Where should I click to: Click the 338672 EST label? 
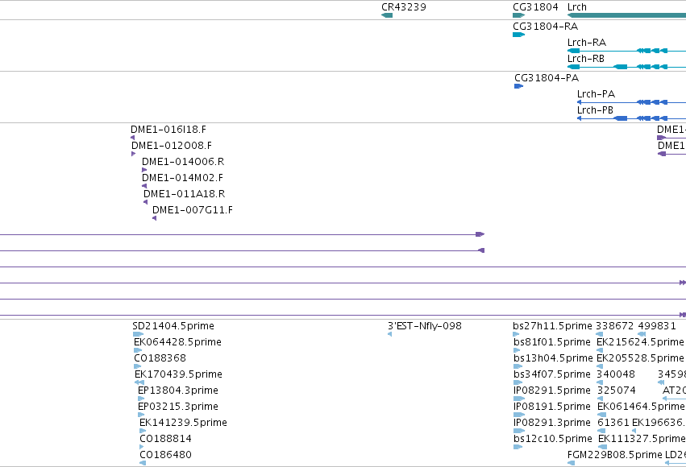coord(615,326)
